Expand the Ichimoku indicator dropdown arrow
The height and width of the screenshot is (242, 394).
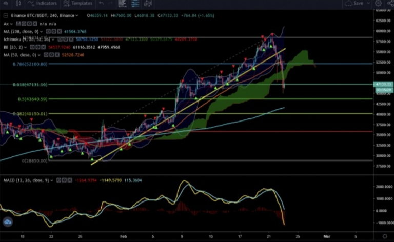[53, 39]
